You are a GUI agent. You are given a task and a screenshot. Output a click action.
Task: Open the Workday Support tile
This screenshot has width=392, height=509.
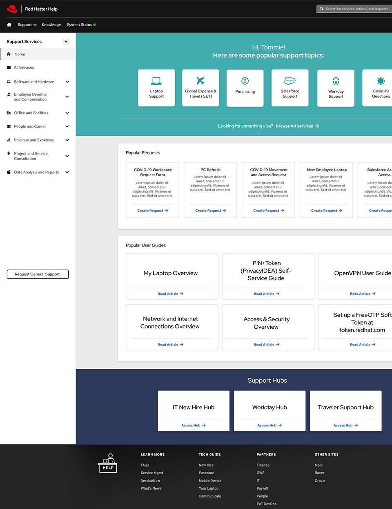(x=336, y=88)
